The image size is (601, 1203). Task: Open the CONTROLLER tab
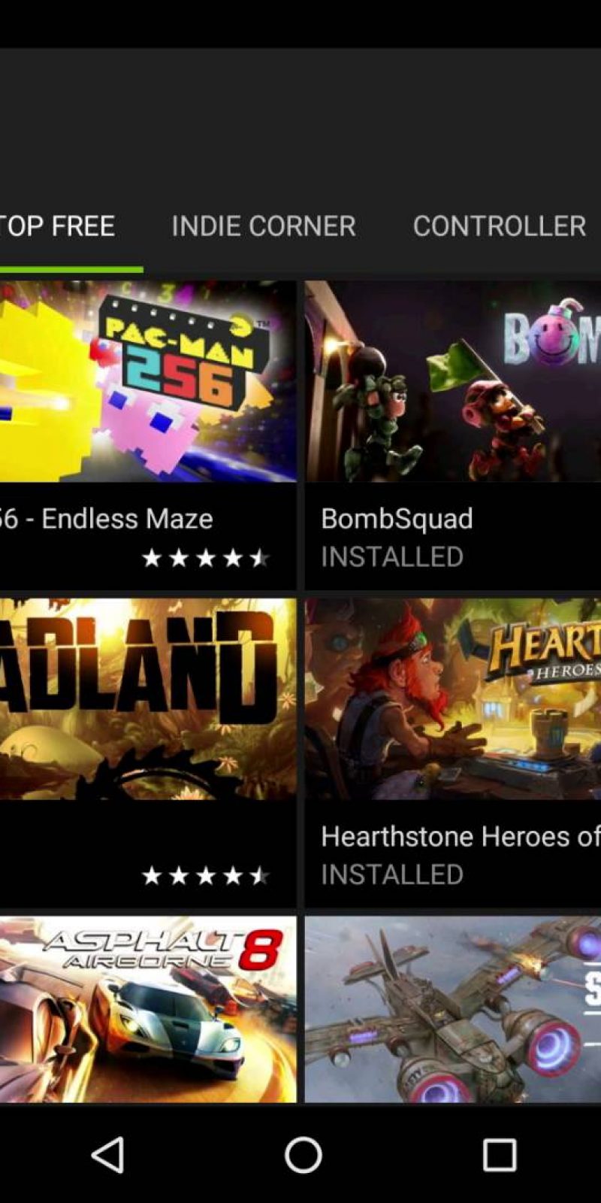pos(500,226)
